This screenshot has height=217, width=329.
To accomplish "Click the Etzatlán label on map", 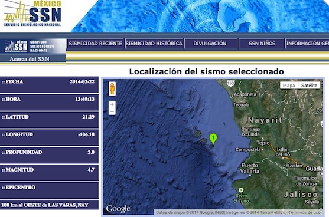I will pos(294,166).
